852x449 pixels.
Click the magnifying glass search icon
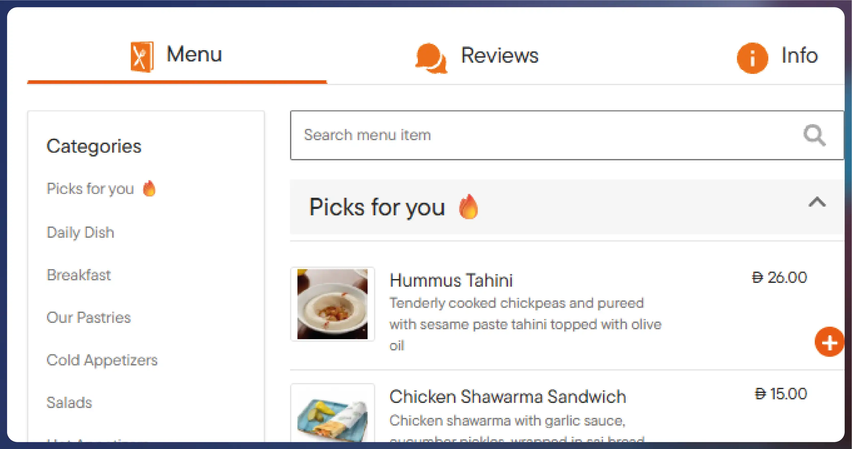click(814, 135)
